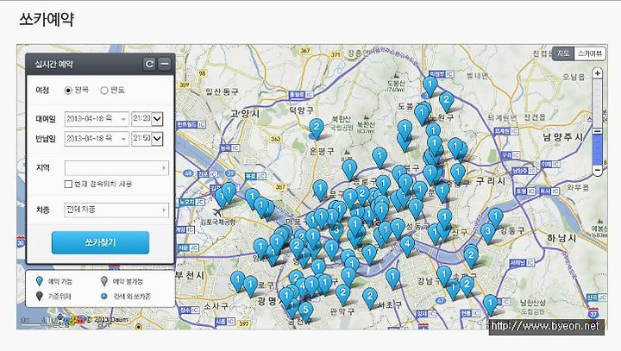621x351 pixels.
Task: Zoom in with the map plus button
Action: coord(597,73)
